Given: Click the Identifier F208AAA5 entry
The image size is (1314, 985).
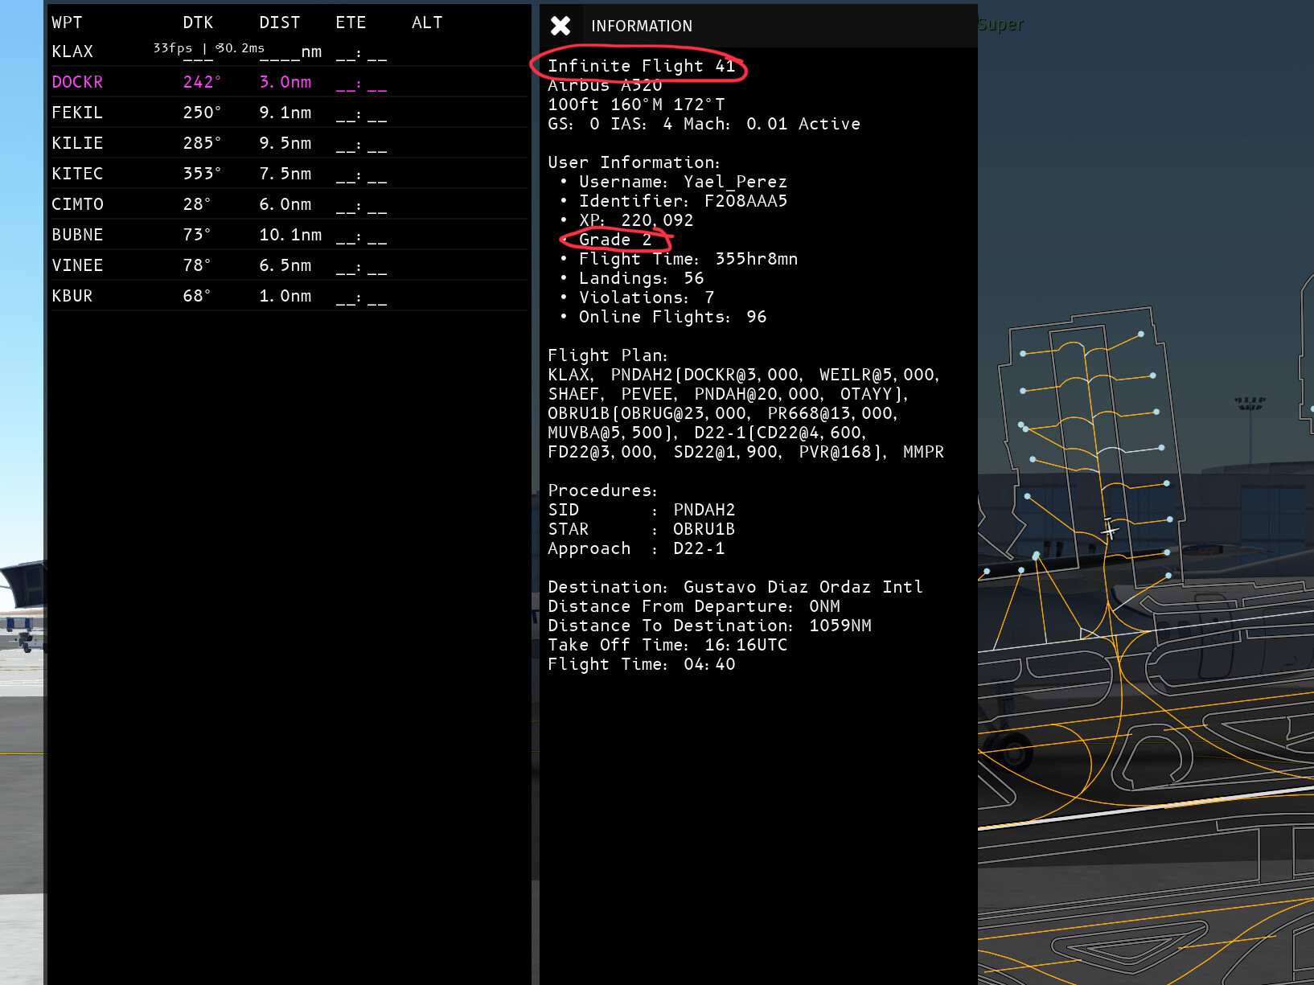Looking at the screenshot, I should point(683,201).
